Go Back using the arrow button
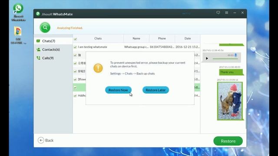This screenshot has height=156, width=278. pos(46,140)
